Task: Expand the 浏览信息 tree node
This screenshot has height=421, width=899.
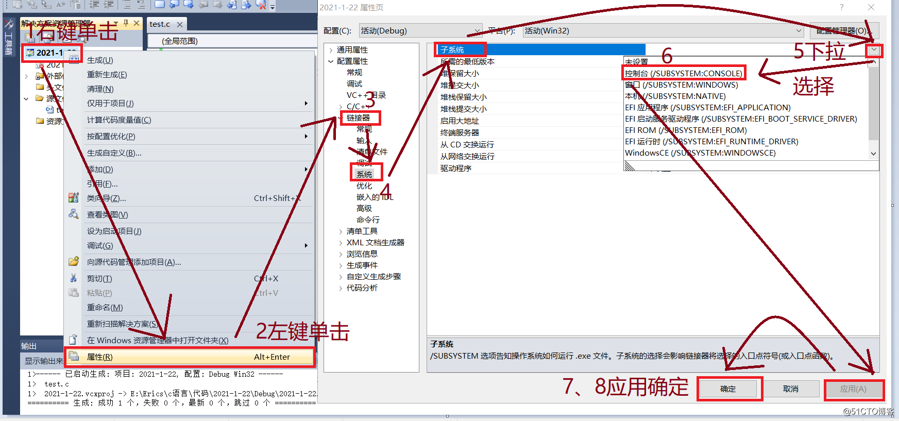Action: pyautogui.click(x=341, y=254)
